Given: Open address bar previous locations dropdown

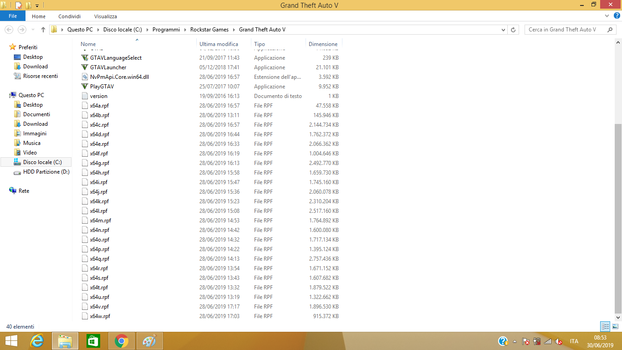Looking at the screenshot, I should (503, 30).
